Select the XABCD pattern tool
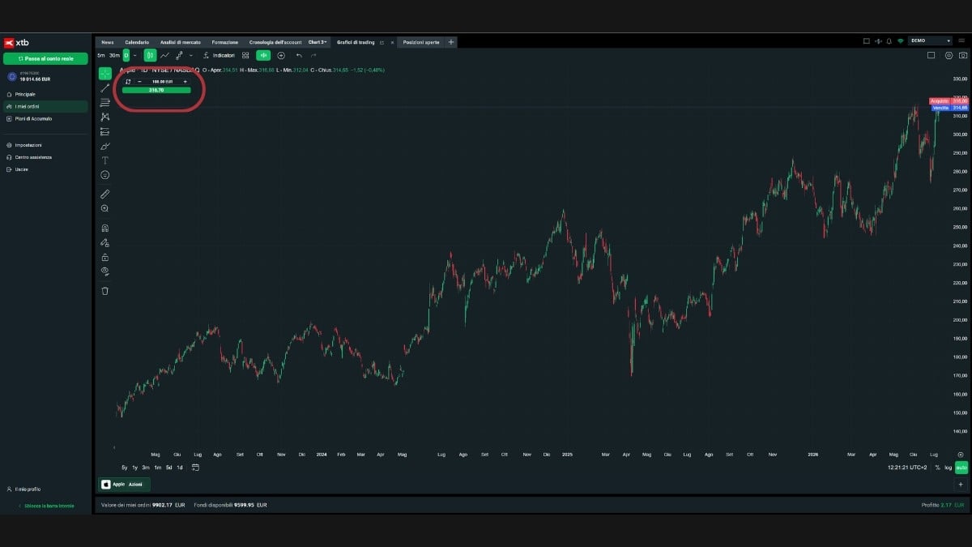The width and height of the screenshot is (972, 547). (105, 117)
